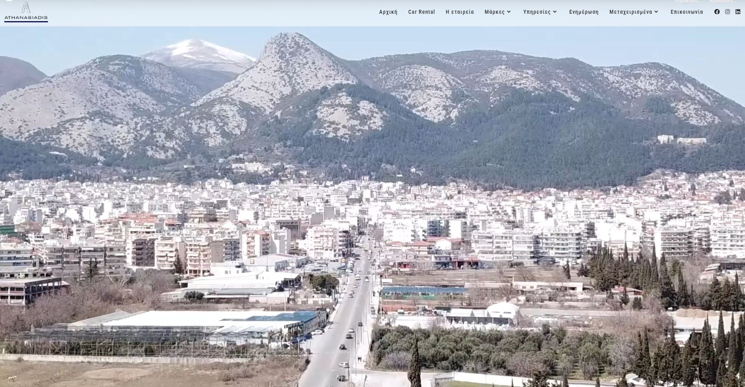Open the Car Rental page
Viewport: 745px width, 387px height.
(x=422, y=12)
